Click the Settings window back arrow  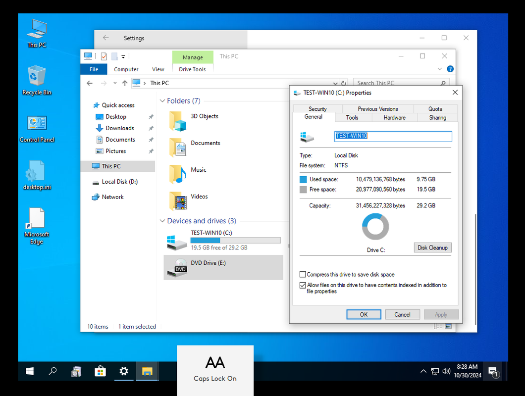106,38
